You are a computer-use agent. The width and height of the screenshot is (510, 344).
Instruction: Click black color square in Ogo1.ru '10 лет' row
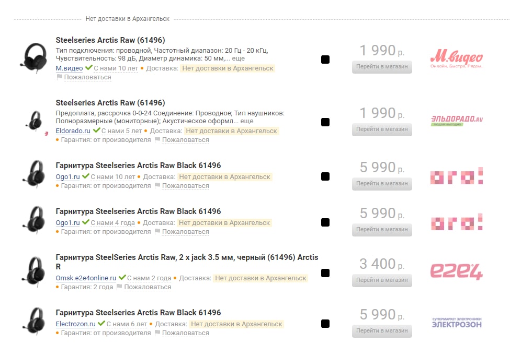(x=325, y=176)
